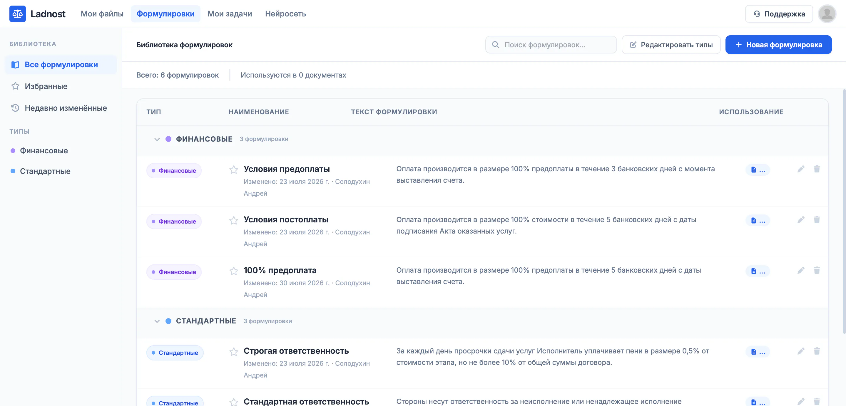Mark Строгая ответственность as favorite with star
This screenshot has height=406, width=846.
(x=233, y=352)
